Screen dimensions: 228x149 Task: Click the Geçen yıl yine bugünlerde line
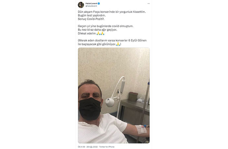[x=105, y=26]
